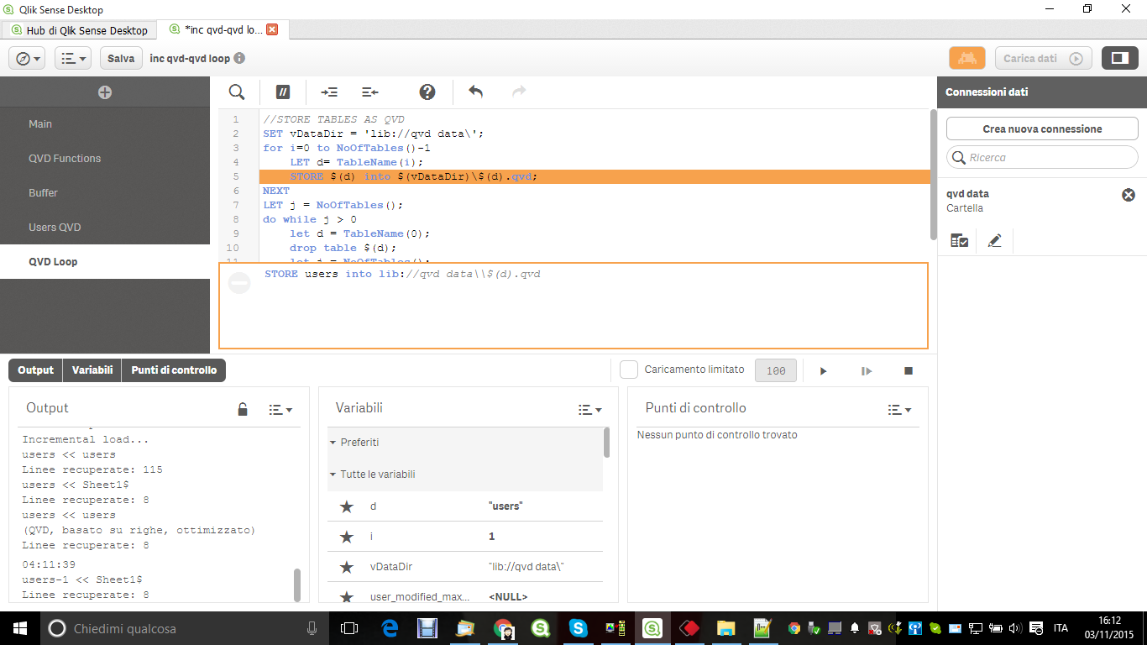Select the QVD Loop section
This screenshot has width=1147, height=645.
click(105, 261)
